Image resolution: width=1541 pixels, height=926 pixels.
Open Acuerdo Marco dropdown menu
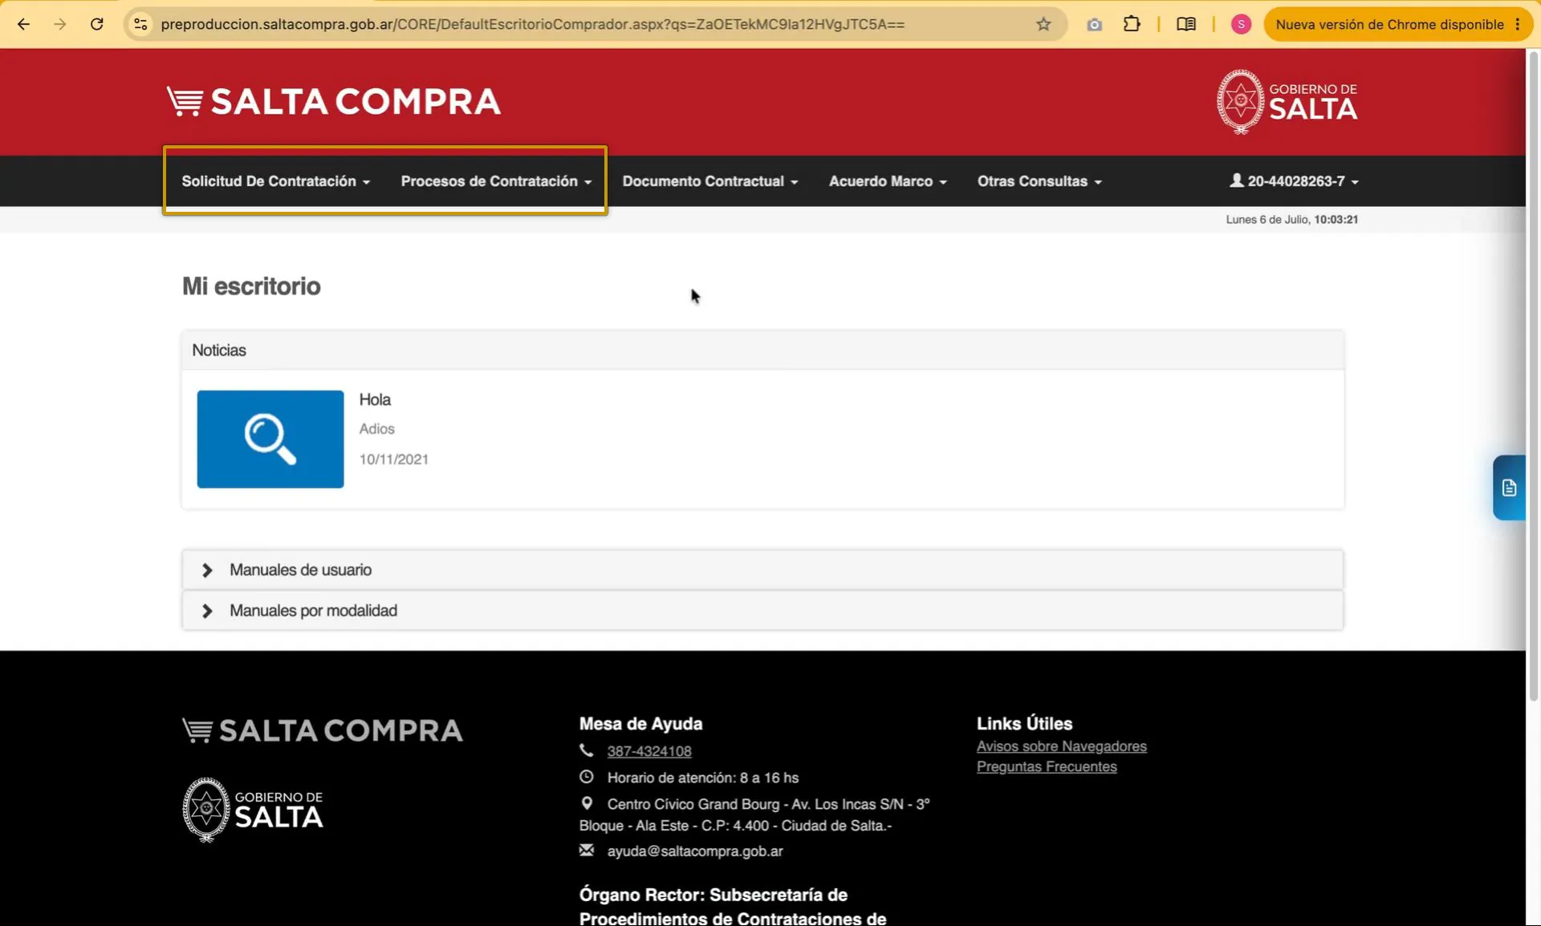tap(888, 181)
